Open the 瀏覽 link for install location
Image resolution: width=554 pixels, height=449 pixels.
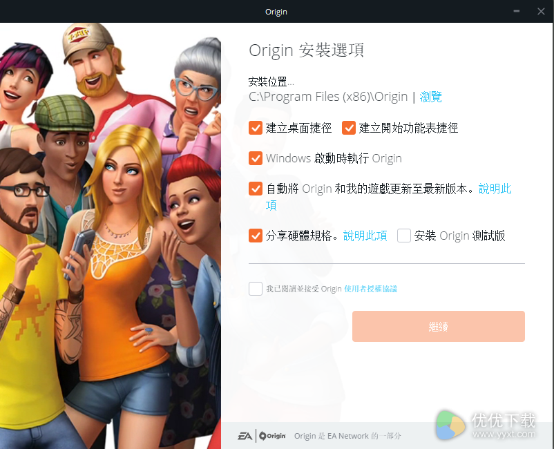[x=430, y=97]
